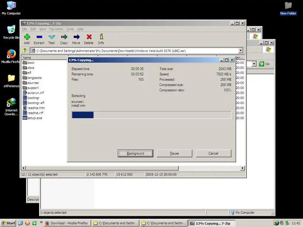Image resolution: width=303 pixels, height=227 pixels.
Task: Select the docs folder
Action: pyautogui.click(x=28, y=68)
